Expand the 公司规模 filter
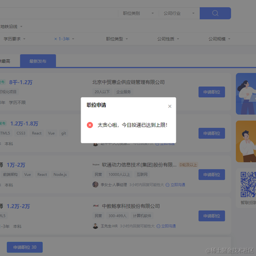Screen dimensions: 256x256 pyautogui.click(x=219, y=39)
